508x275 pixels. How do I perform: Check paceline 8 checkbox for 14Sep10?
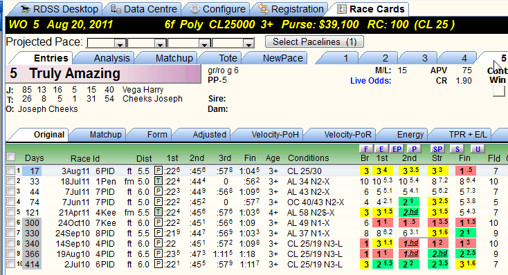(11, 243)
